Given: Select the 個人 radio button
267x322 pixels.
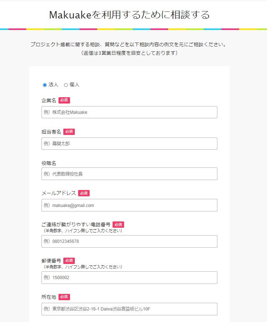Looking at the screenshot, I should [66, 85].
